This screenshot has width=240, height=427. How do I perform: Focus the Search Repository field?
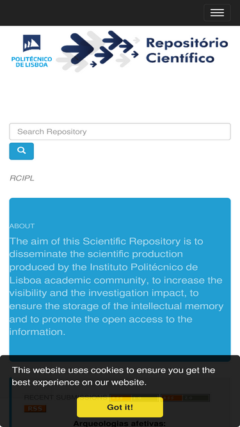(x=120, y=131)
